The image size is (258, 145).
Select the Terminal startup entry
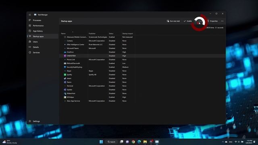pyautogui.click(x=70, y=86)
